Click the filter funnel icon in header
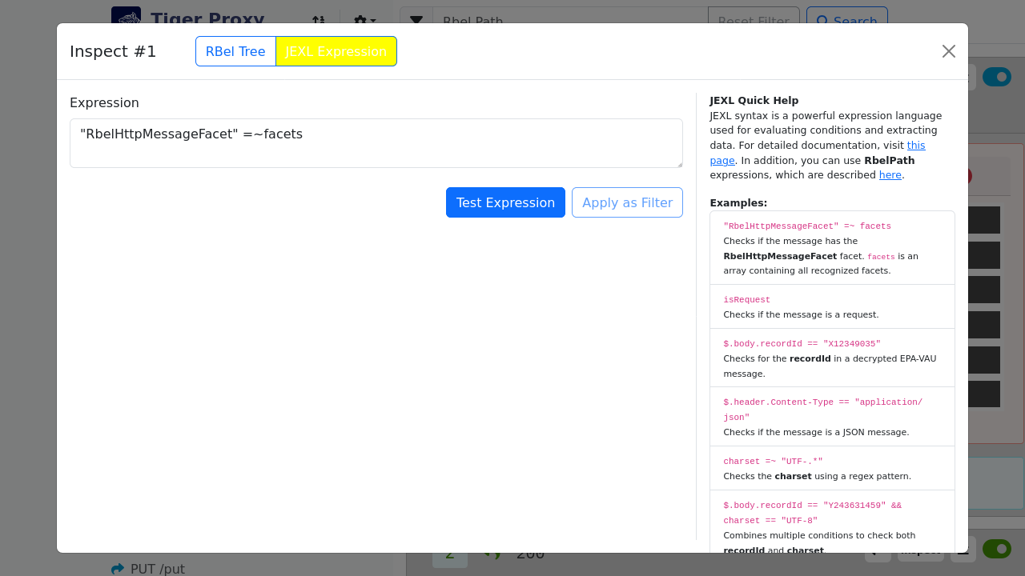This screenshot has height=576, width=1025. (x=416, y=22)
